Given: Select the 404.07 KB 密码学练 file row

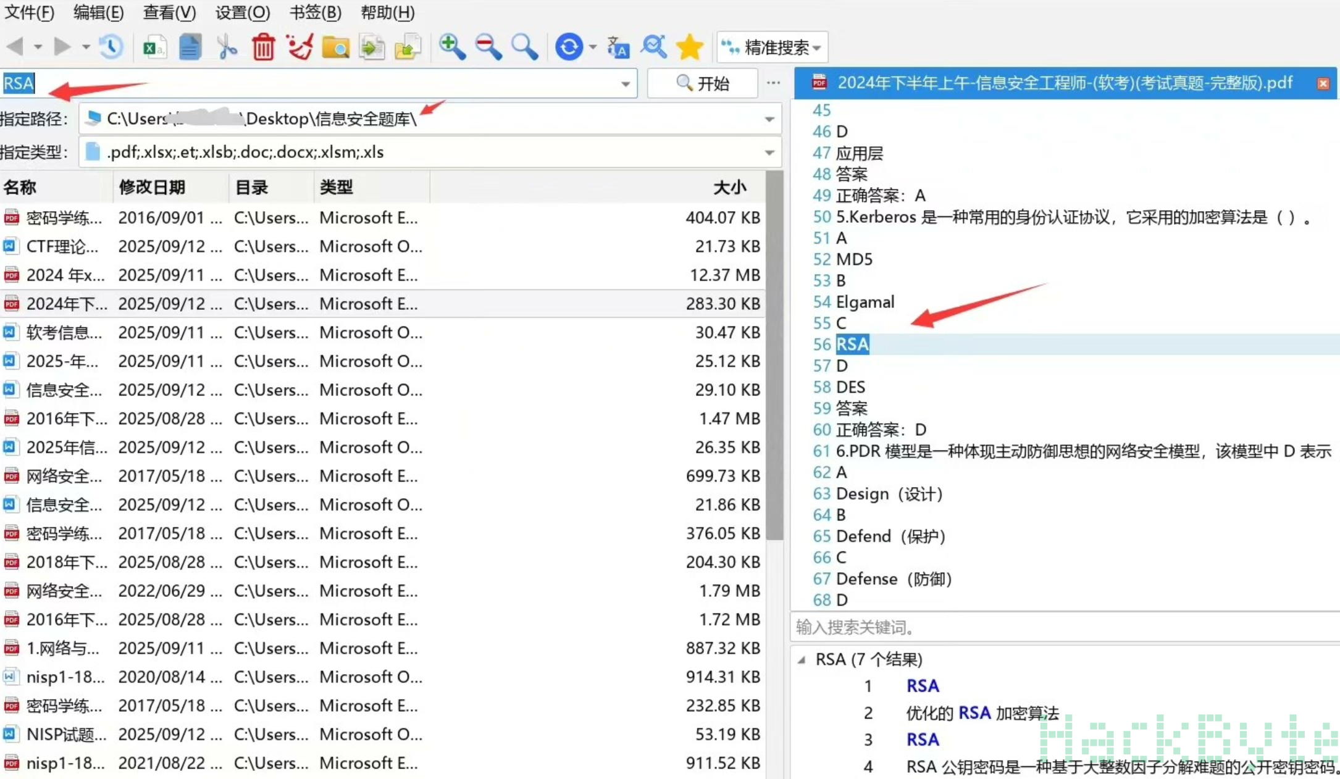Looking at the screenshot, I should click(382, 217).
